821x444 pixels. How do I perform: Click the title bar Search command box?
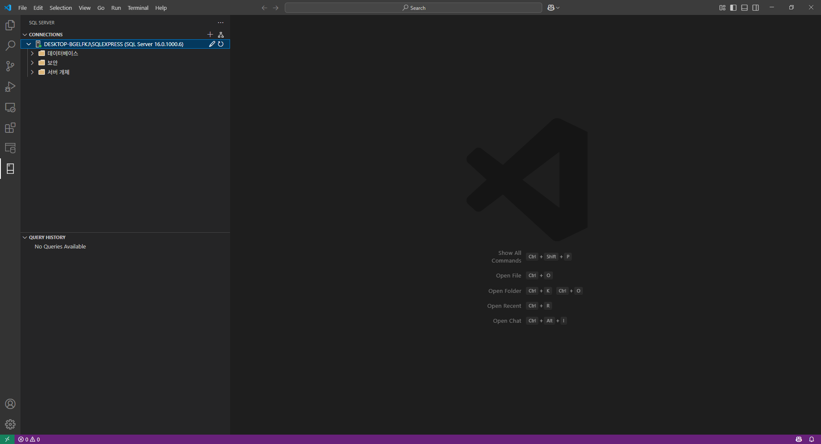(x=413, y=8)
